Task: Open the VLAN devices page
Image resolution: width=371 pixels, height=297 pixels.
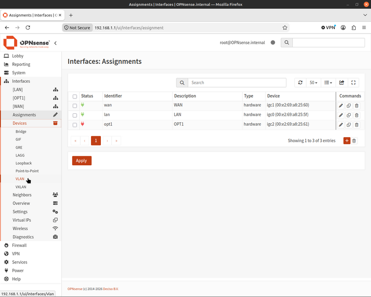Action: 20,179
